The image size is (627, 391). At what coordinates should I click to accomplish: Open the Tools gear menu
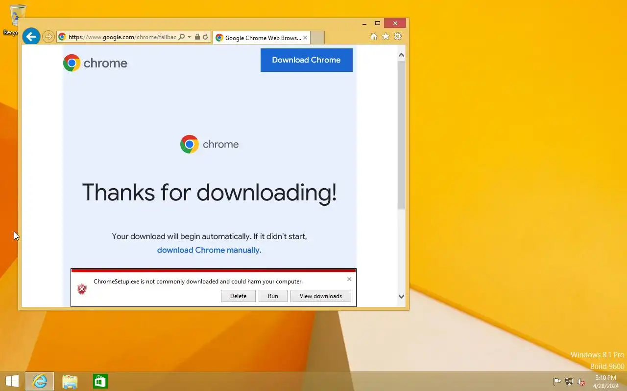398,37
